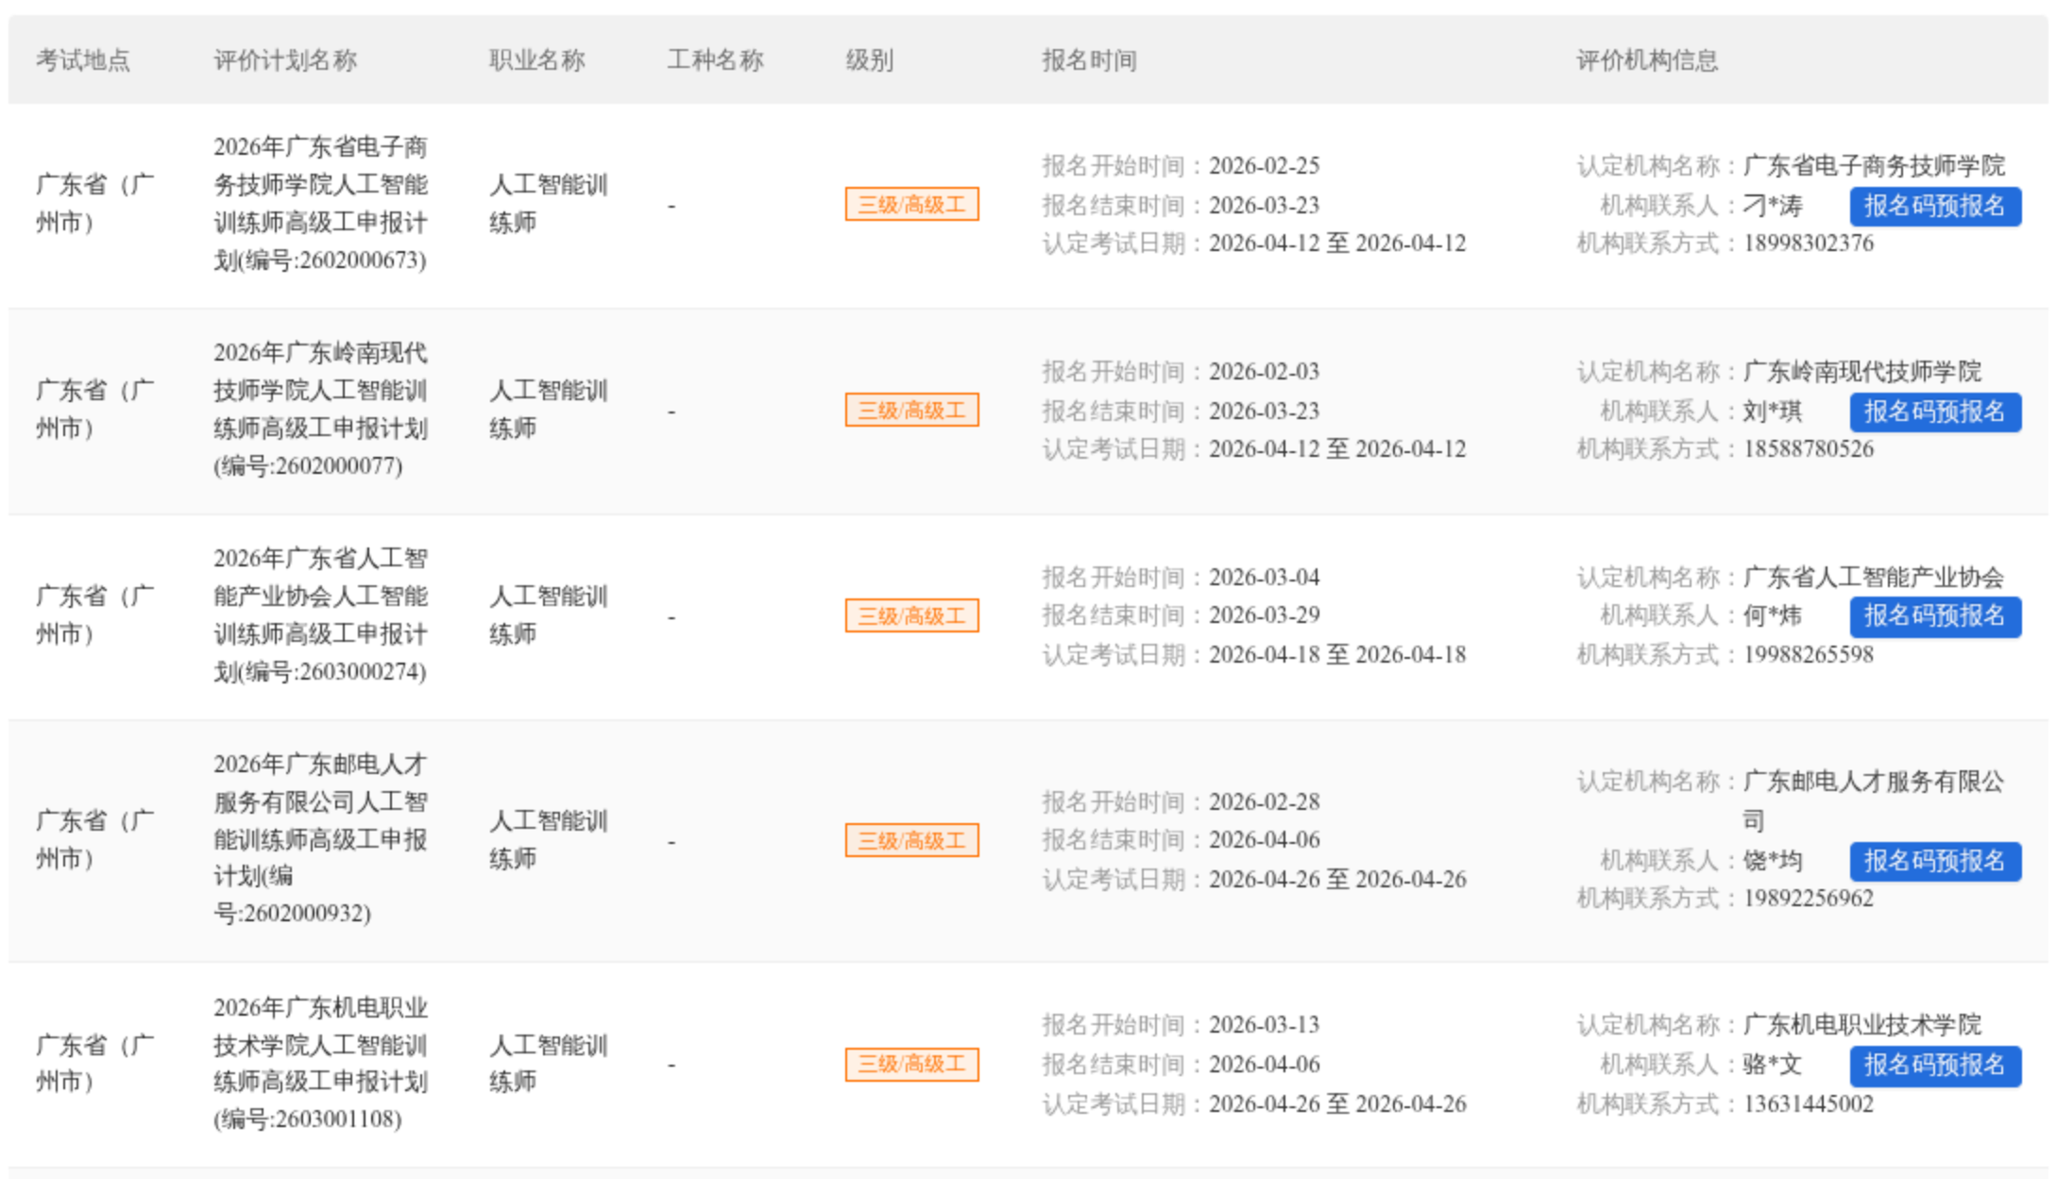
Task: Click the 工种名称 column header
Action: tap(715, 60)
